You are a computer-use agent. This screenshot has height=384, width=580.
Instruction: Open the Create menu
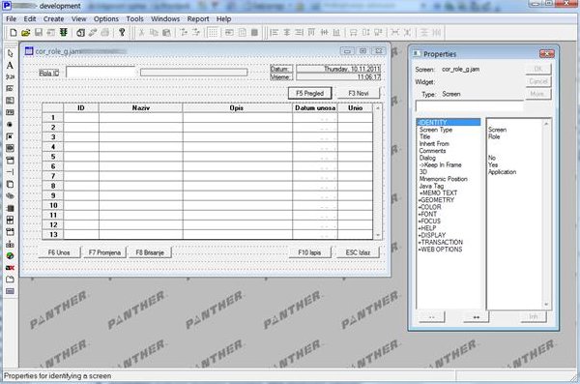53,19
